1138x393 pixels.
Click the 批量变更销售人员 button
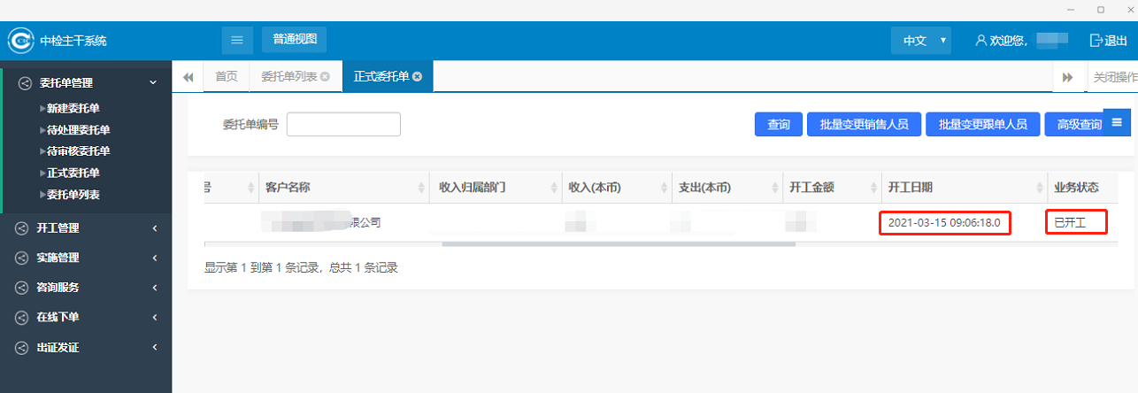(x=865, y=125)
